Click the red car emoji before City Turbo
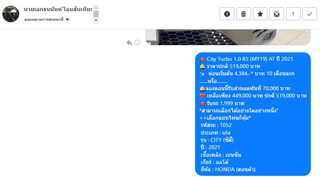 202,59
